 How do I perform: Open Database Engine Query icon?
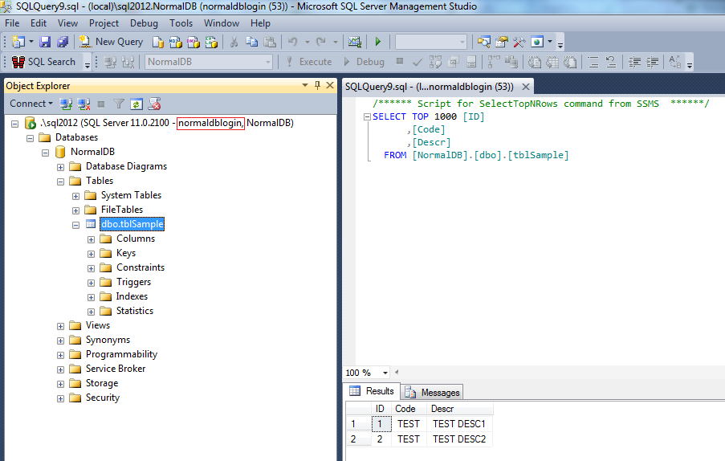[158, 42]
